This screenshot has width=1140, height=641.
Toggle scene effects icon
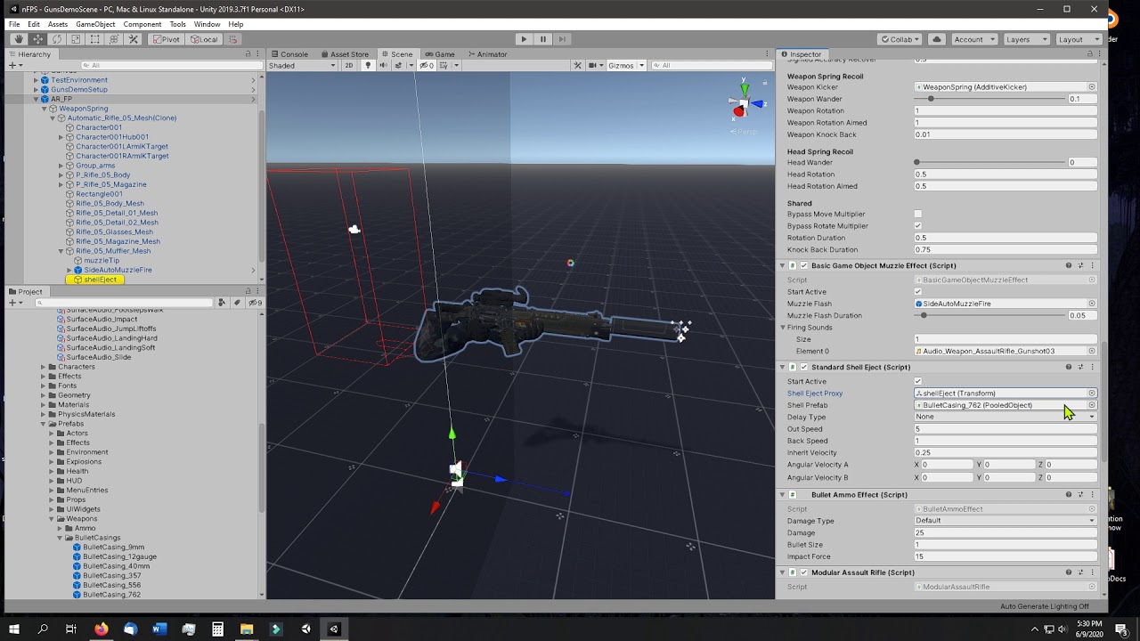click(x=400, y=65)
